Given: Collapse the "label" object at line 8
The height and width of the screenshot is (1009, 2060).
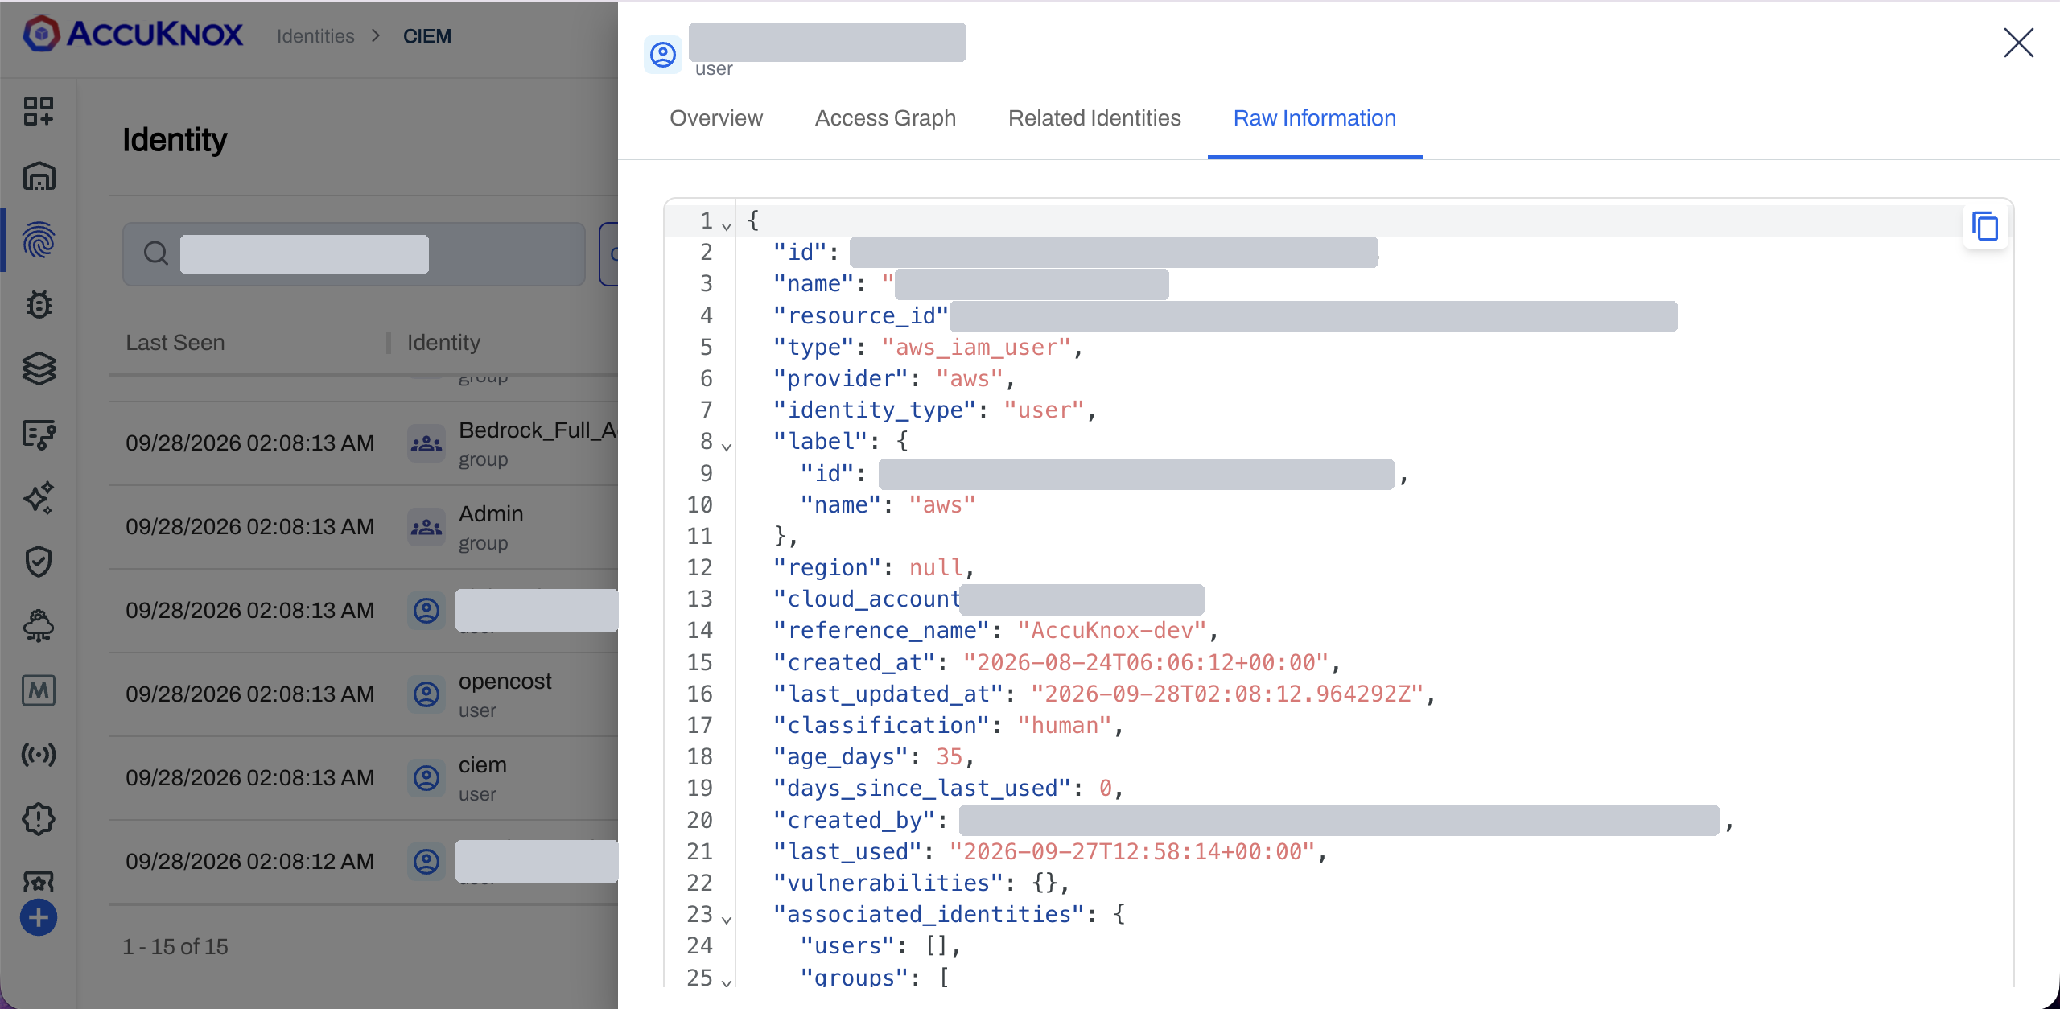Looking at the screenshot, I should click(x=727, y=447).
